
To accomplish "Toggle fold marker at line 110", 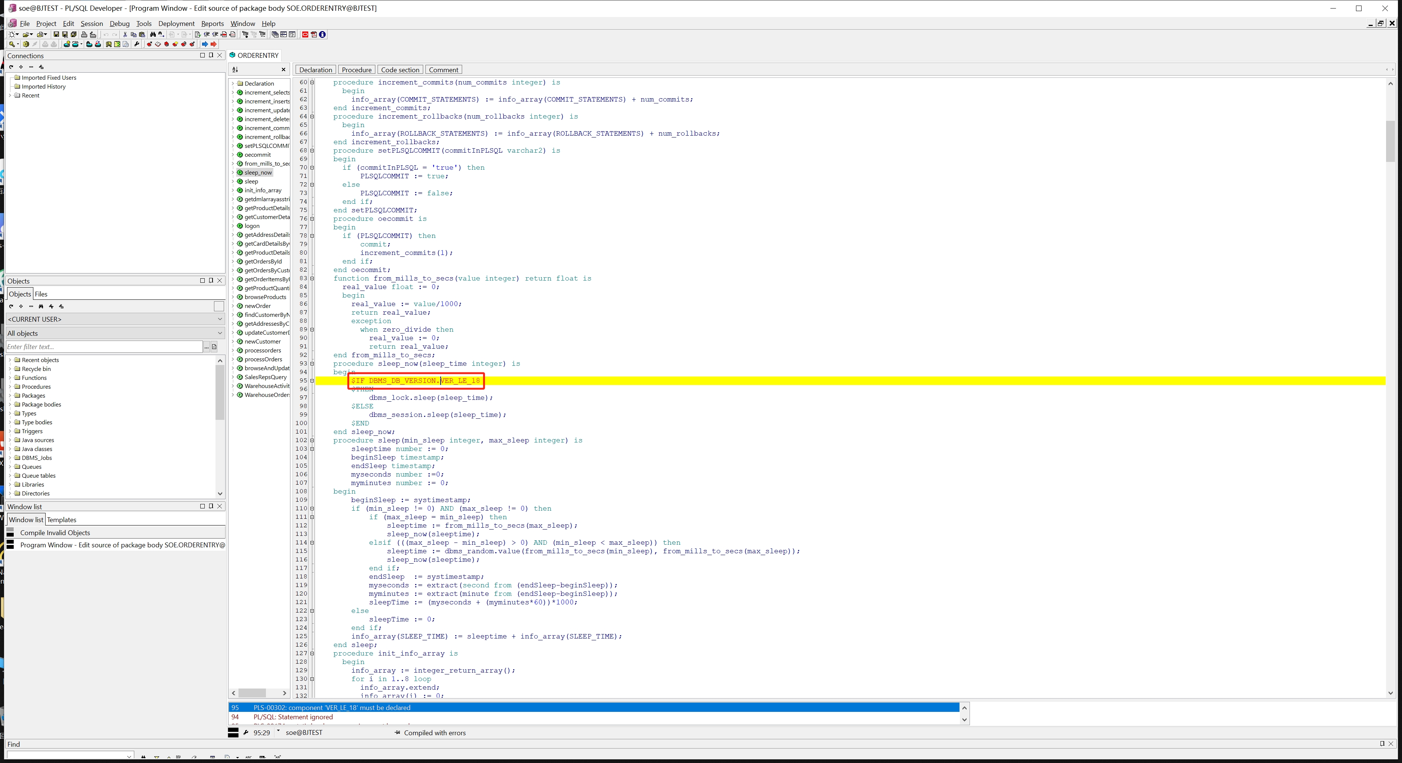I will click(312, 508).
